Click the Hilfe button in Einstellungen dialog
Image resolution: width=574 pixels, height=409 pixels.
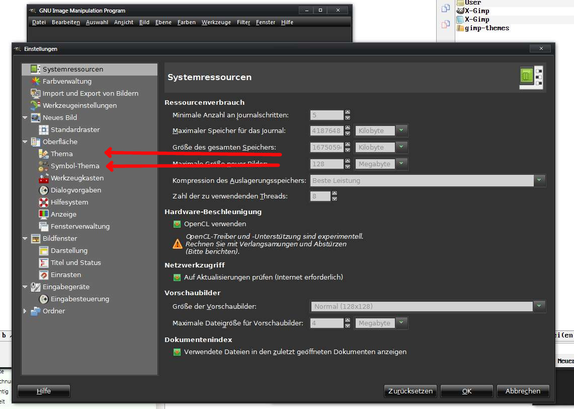44,391
